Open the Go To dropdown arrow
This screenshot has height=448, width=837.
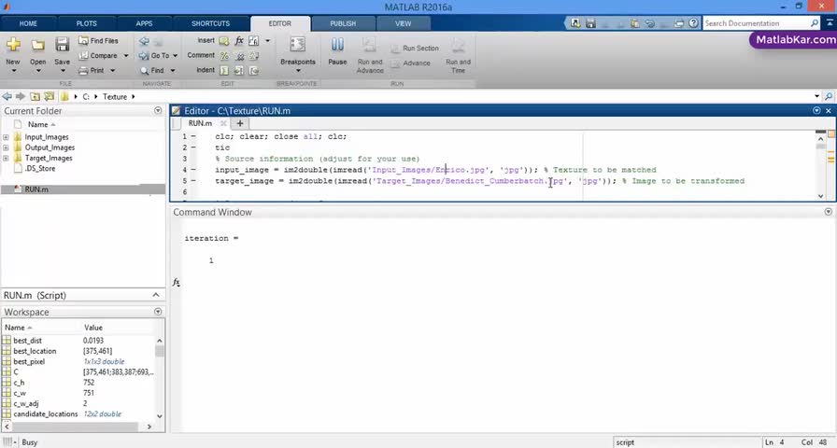(175, 55)
